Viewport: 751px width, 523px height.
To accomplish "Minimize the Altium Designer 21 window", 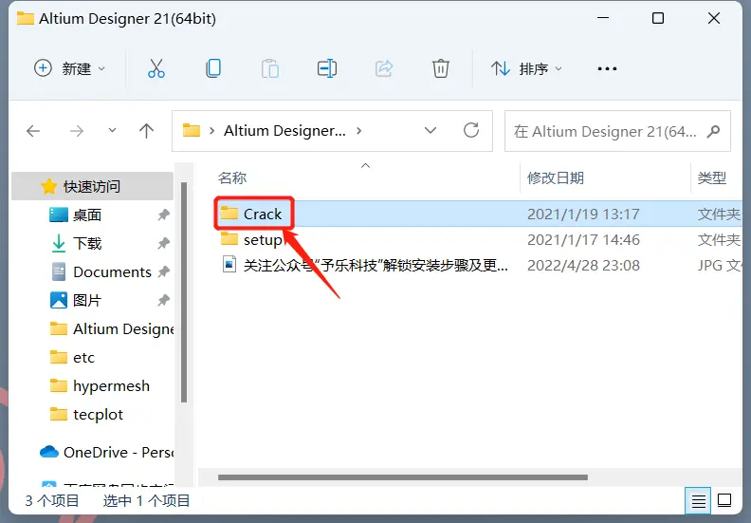I will 603,18.
